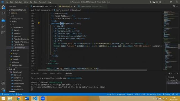Click the editor horizontal scrollbar

click(x=92, y=70)
